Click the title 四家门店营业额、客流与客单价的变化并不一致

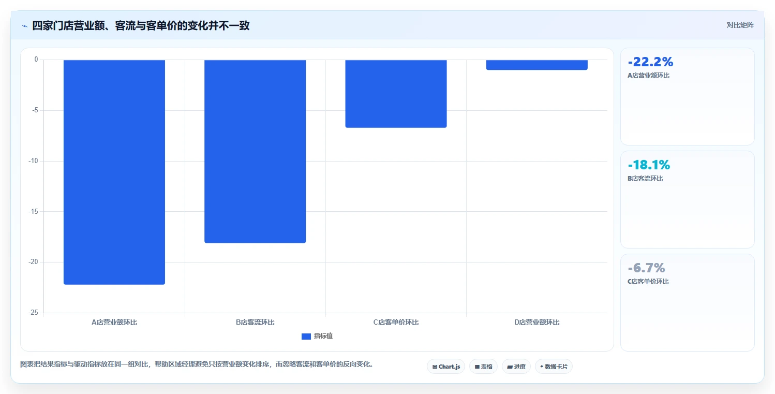click(141, 26)
